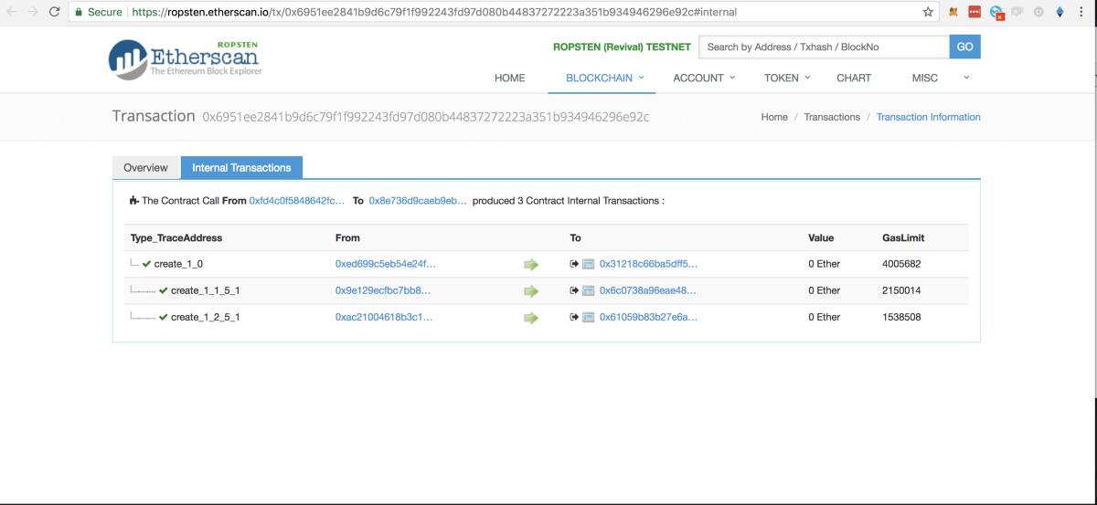Expand the ACCOUNT dropdown menu
Viewport: 1097px width, 505px height.
point(704,79)
